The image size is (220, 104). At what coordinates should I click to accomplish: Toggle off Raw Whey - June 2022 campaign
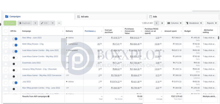15,39
